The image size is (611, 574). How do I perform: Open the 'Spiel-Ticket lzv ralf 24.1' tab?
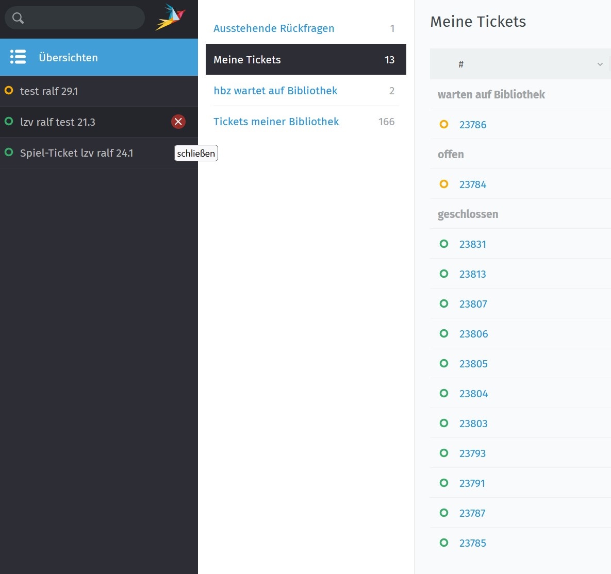[76, 153]
